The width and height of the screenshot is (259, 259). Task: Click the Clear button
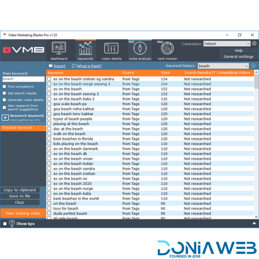click(x=20, y=203)
